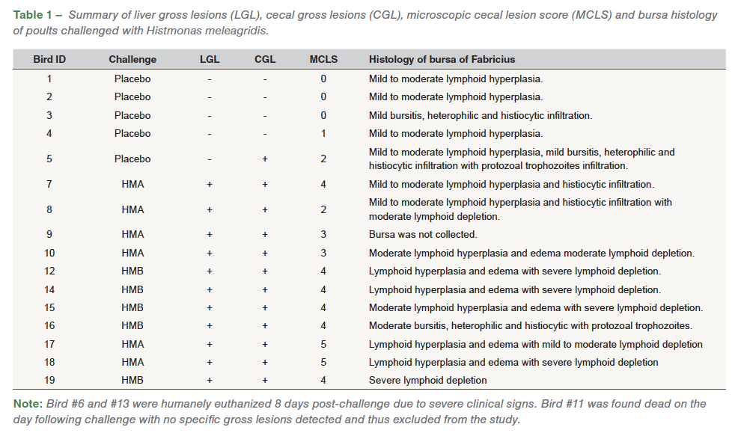Select the MCLS value 1 for bird 4
The image size is (741, 436).
click(323, 134)
